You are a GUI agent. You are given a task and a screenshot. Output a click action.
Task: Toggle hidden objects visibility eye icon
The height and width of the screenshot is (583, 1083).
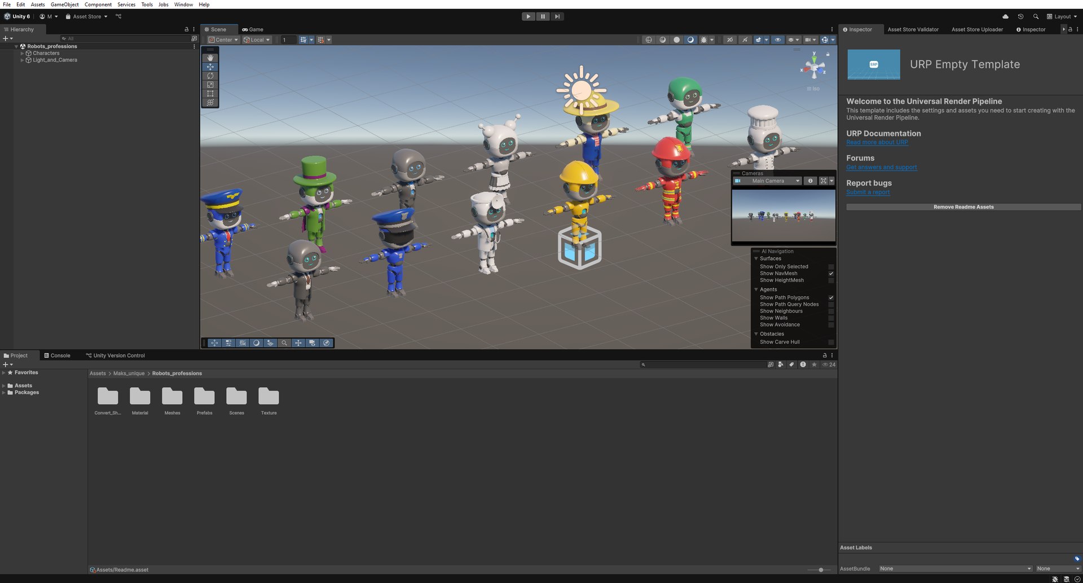778,40
